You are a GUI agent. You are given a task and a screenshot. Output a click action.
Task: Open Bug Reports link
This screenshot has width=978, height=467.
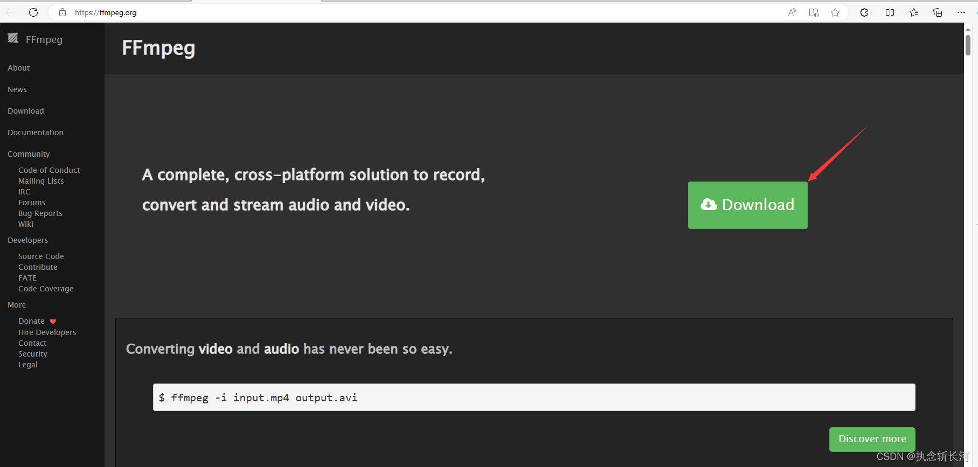(40, 213)
